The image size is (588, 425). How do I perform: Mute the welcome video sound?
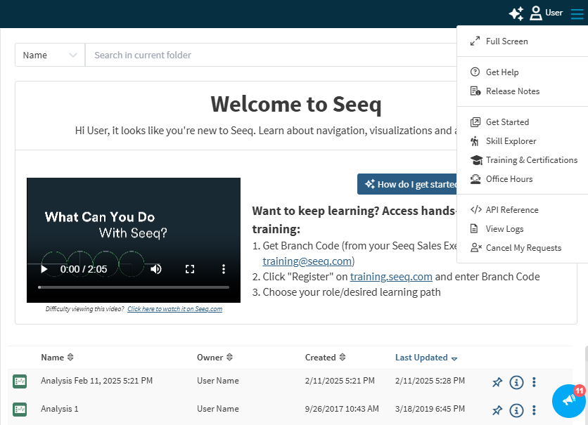(156, 269)
